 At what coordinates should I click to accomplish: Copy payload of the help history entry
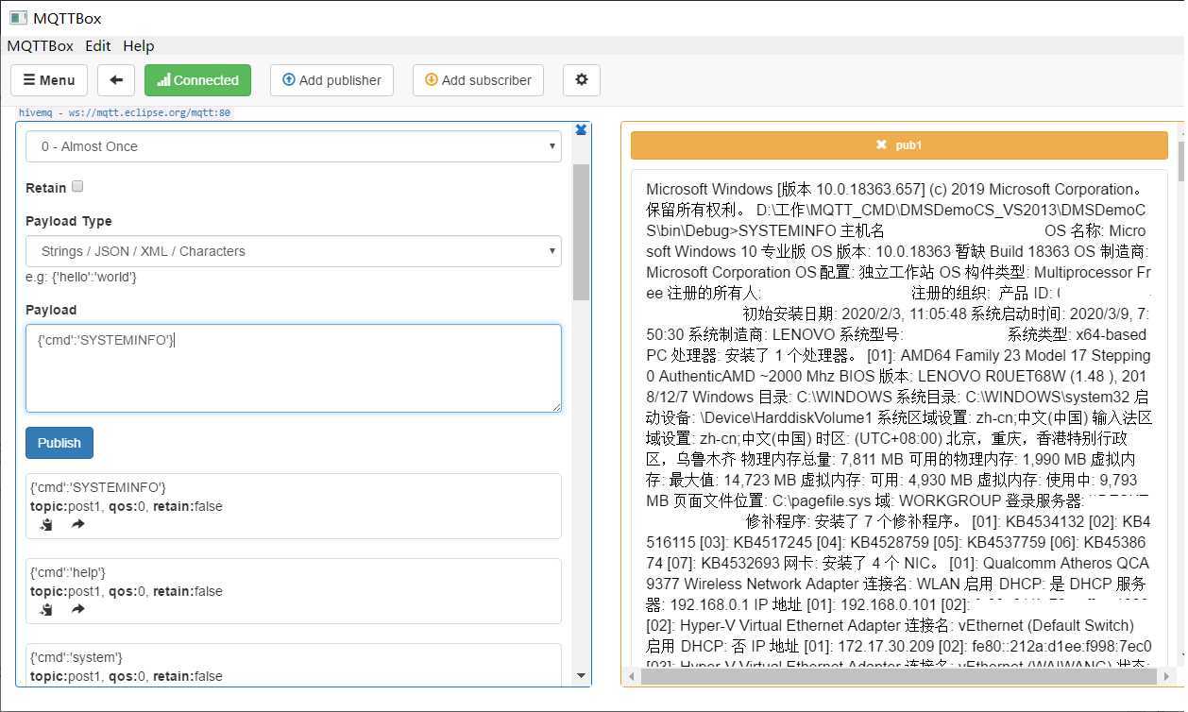(46, 609)
